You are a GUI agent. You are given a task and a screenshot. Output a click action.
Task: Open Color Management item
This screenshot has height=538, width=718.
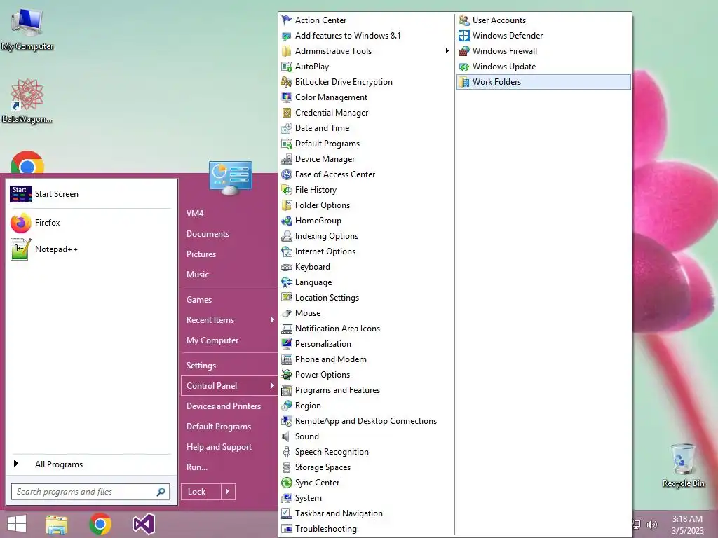coord(366,97)
